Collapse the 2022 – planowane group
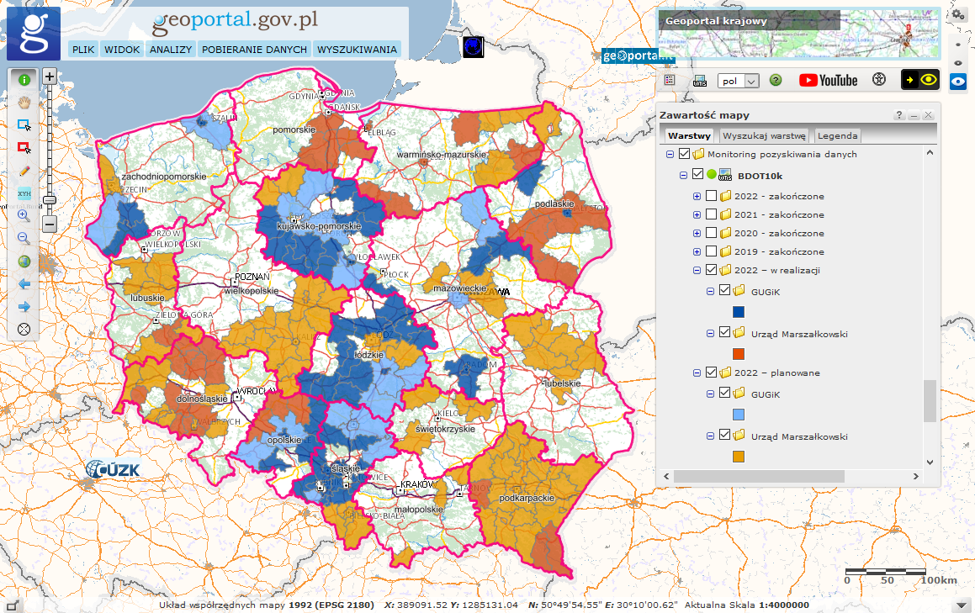The width and height of the screenshot is (975, 613). click(697, 373)
